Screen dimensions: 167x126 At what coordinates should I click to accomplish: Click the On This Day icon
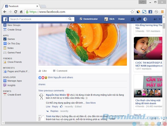(5, 43)
